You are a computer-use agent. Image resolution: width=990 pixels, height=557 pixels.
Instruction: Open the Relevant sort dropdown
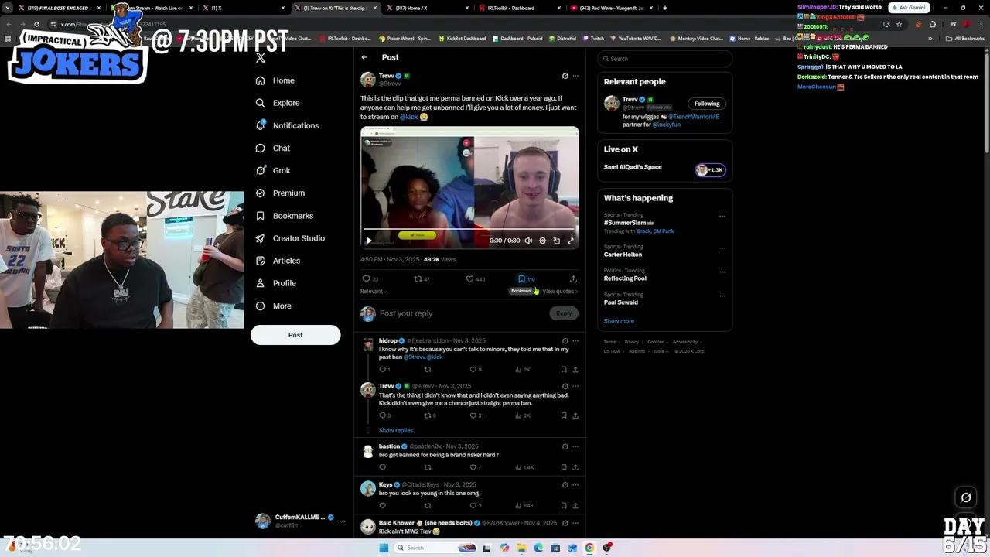tap(374, 292)
